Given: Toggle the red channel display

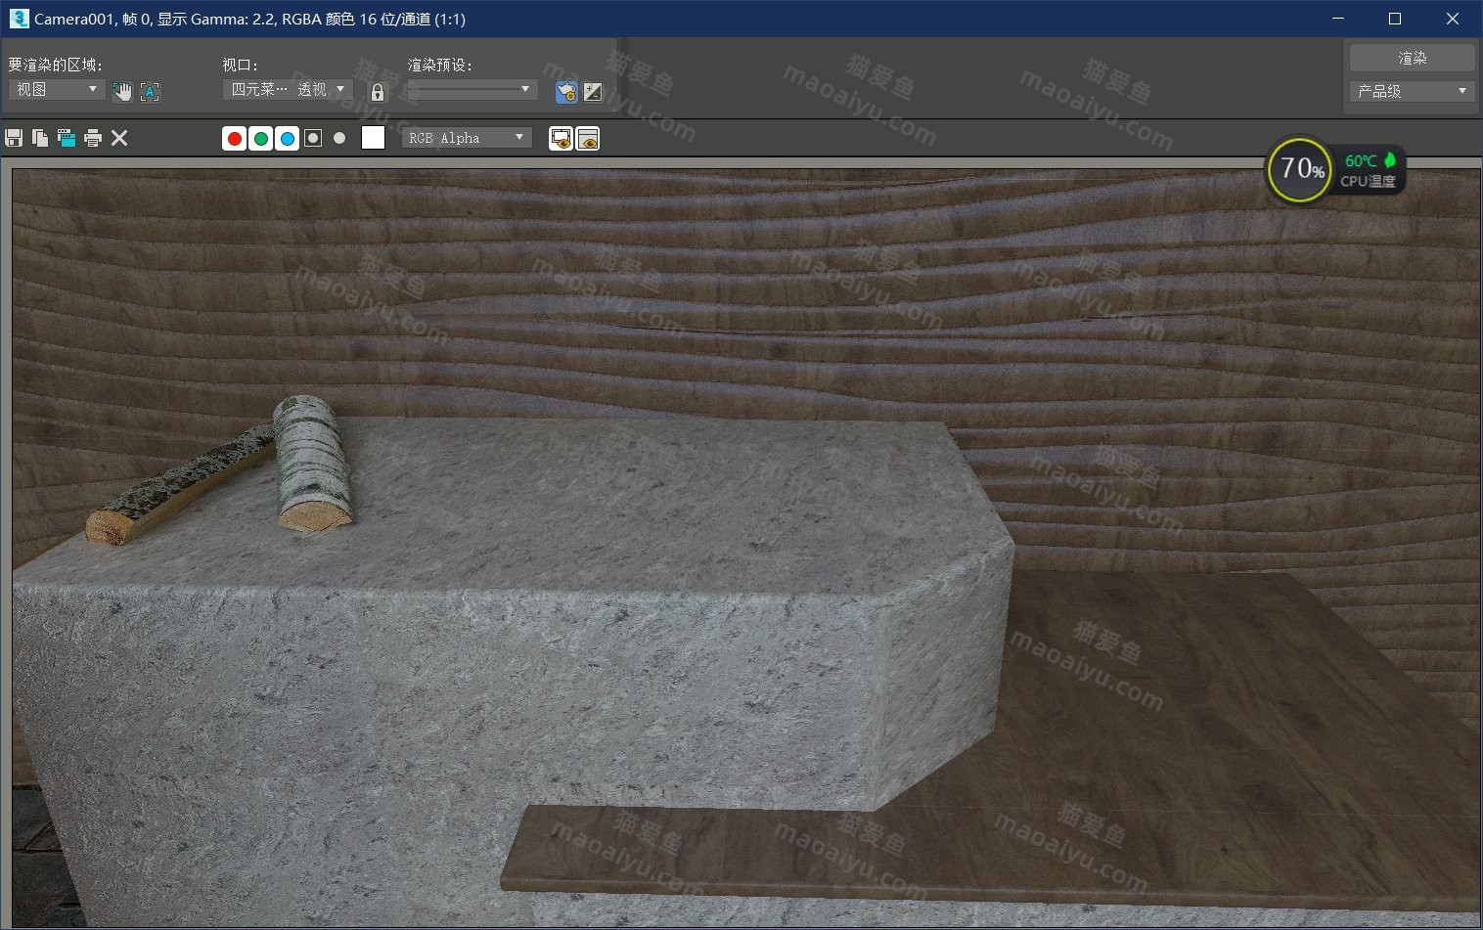Looking at the screenshot, I should 235,139.
